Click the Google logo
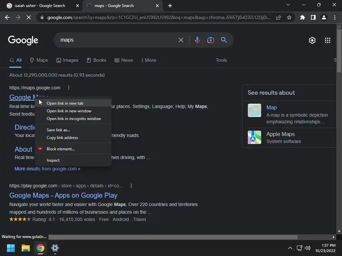The image size is (342, 256). [x=23, y=40]
